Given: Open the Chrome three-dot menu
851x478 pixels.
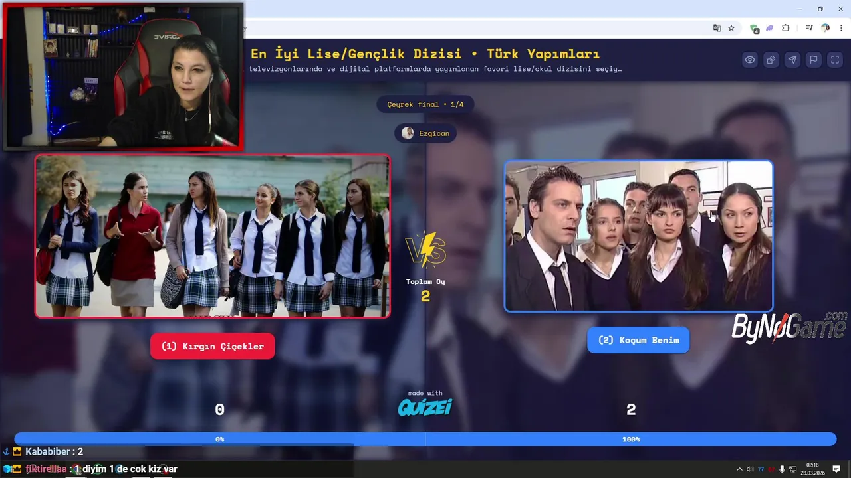Looking at the screenshot, I should (841, 28).
